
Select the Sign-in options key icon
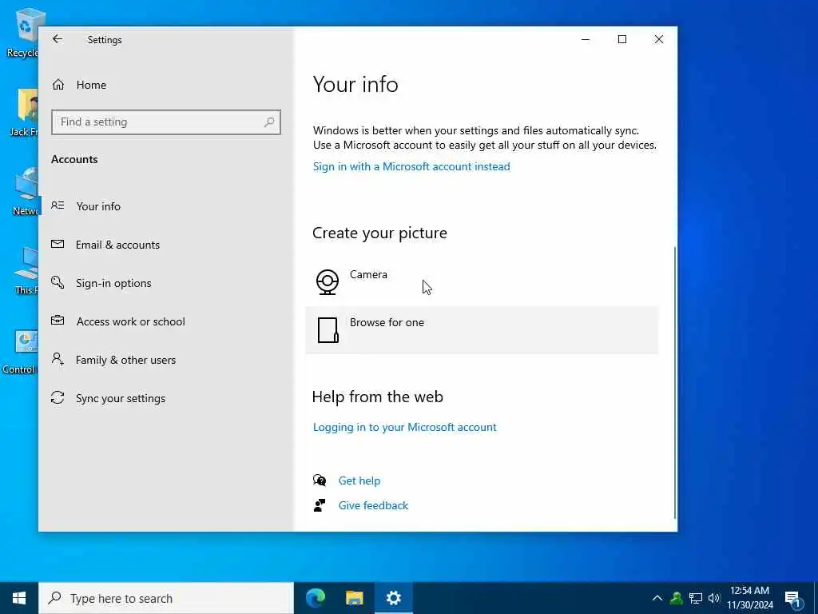click(x=58, y=282)
